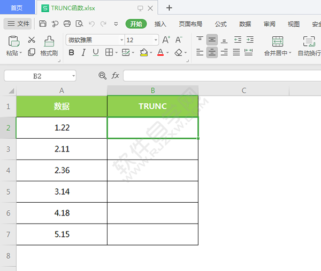This screenshot has width=321, height=271.
Task: Apply cell borders icon
Action: coord(109,52)
